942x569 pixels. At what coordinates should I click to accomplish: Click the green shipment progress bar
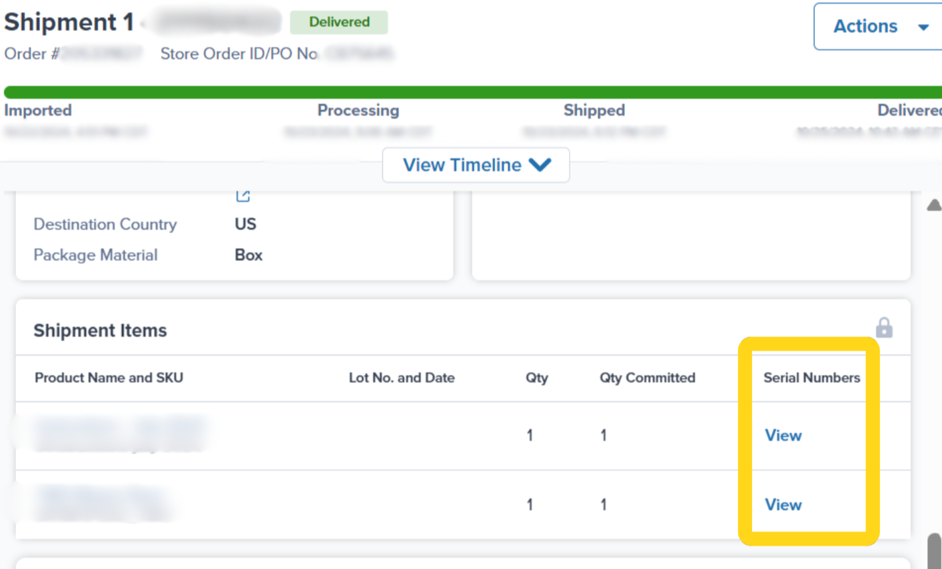pyautogui.click(x=471, y=87)
